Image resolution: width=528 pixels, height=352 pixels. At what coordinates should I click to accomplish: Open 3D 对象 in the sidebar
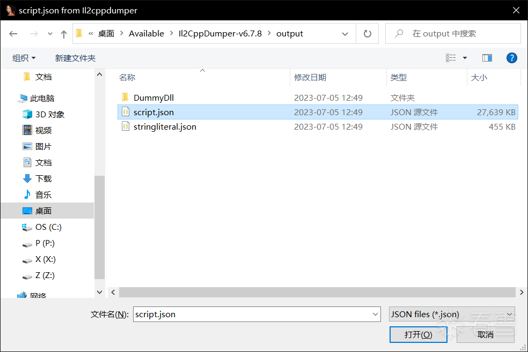coord(50,115)
